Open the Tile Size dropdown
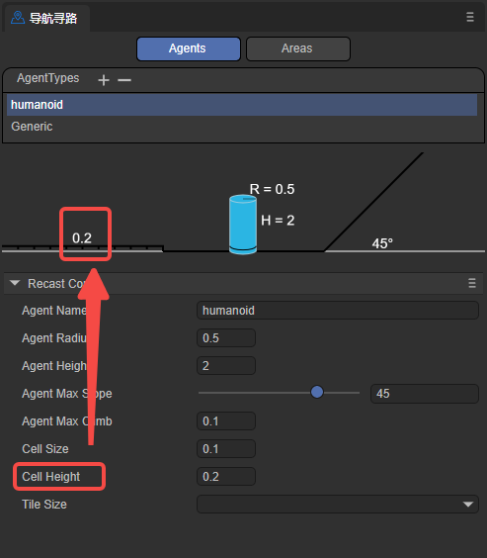This screenshot has width=487, height=558. [x=338, y=504]
